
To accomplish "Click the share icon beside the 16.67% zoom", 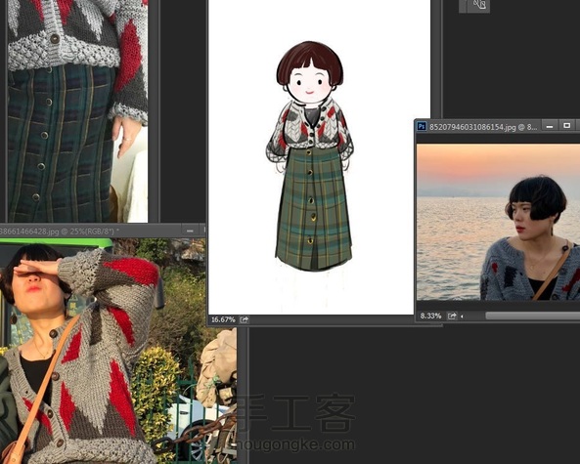I will [x=245, y=319].
